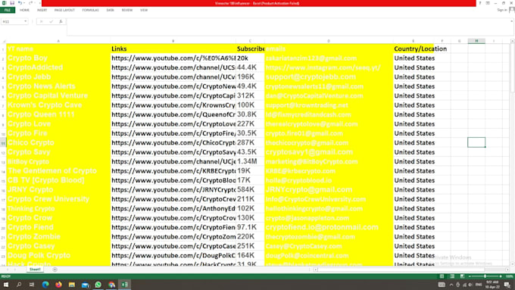Click the volume icon in the system tray
The width and height of the screenshot is (515, 290).
coord(470,285)
